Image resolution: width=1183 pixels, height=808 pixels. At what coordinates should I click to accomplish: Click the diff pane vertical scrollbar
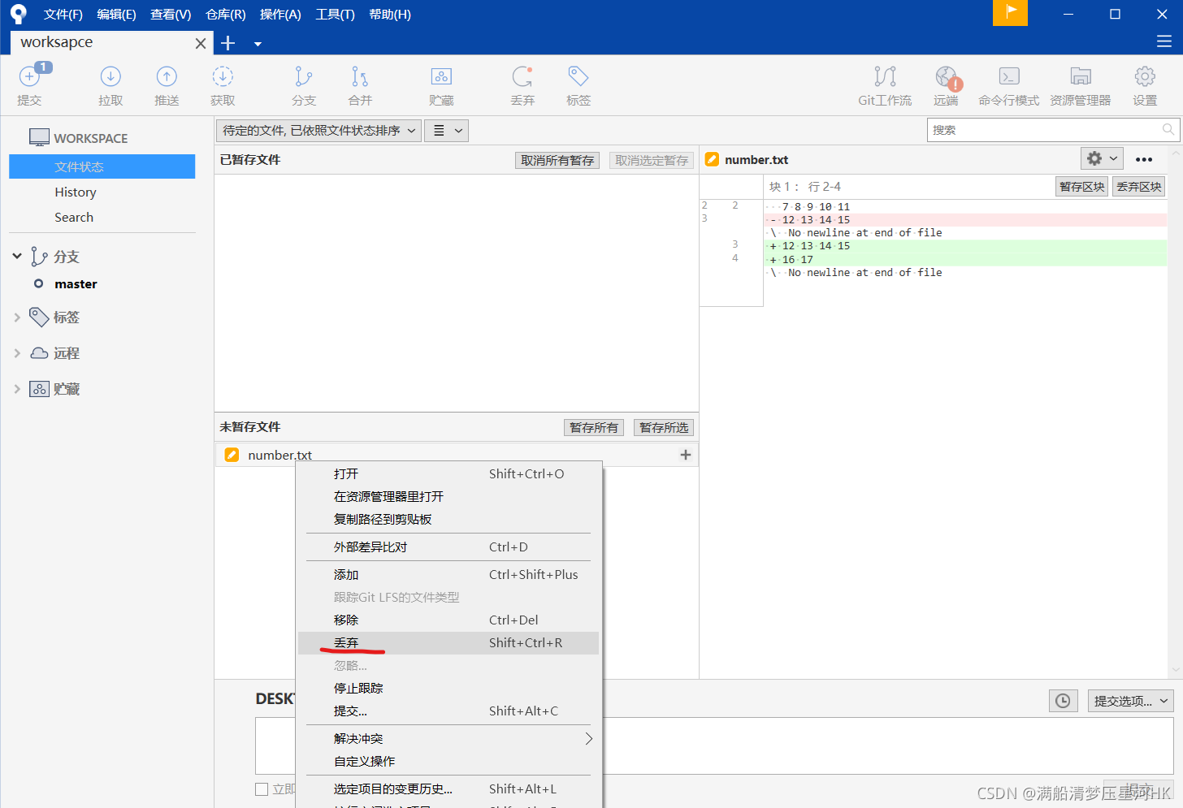pyautogui.click(x=1176, y=413)
